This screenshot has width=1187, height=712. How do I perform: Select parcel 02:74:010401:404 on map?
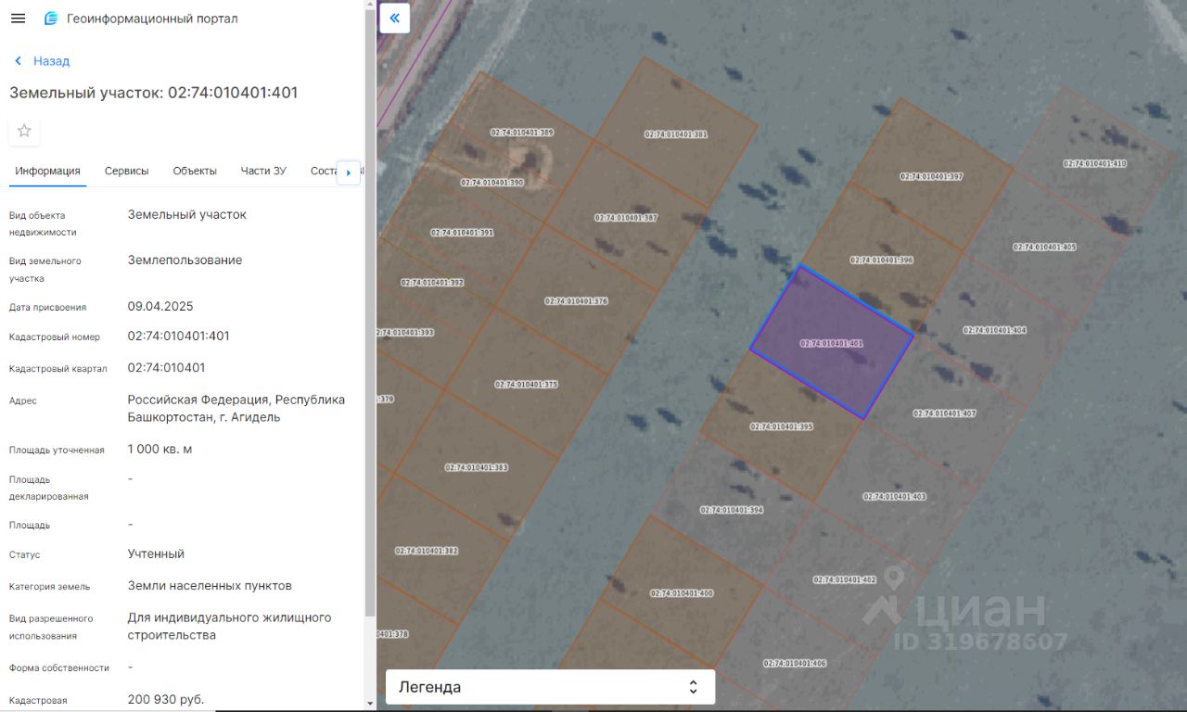tap(994, 330)
